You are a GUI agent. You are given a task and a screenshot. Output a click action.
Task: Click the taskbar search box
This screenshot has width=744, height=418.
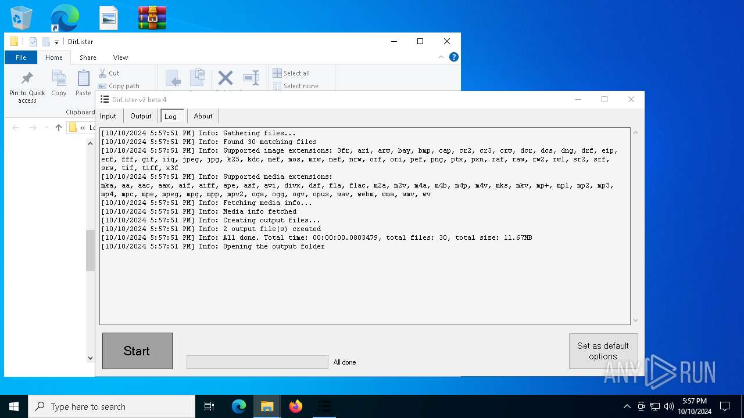(112, 406)
